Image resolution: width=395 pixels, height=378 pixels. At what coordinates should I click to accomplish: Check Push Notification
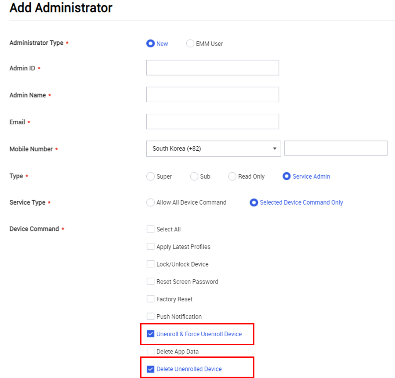tap(150, 316)
